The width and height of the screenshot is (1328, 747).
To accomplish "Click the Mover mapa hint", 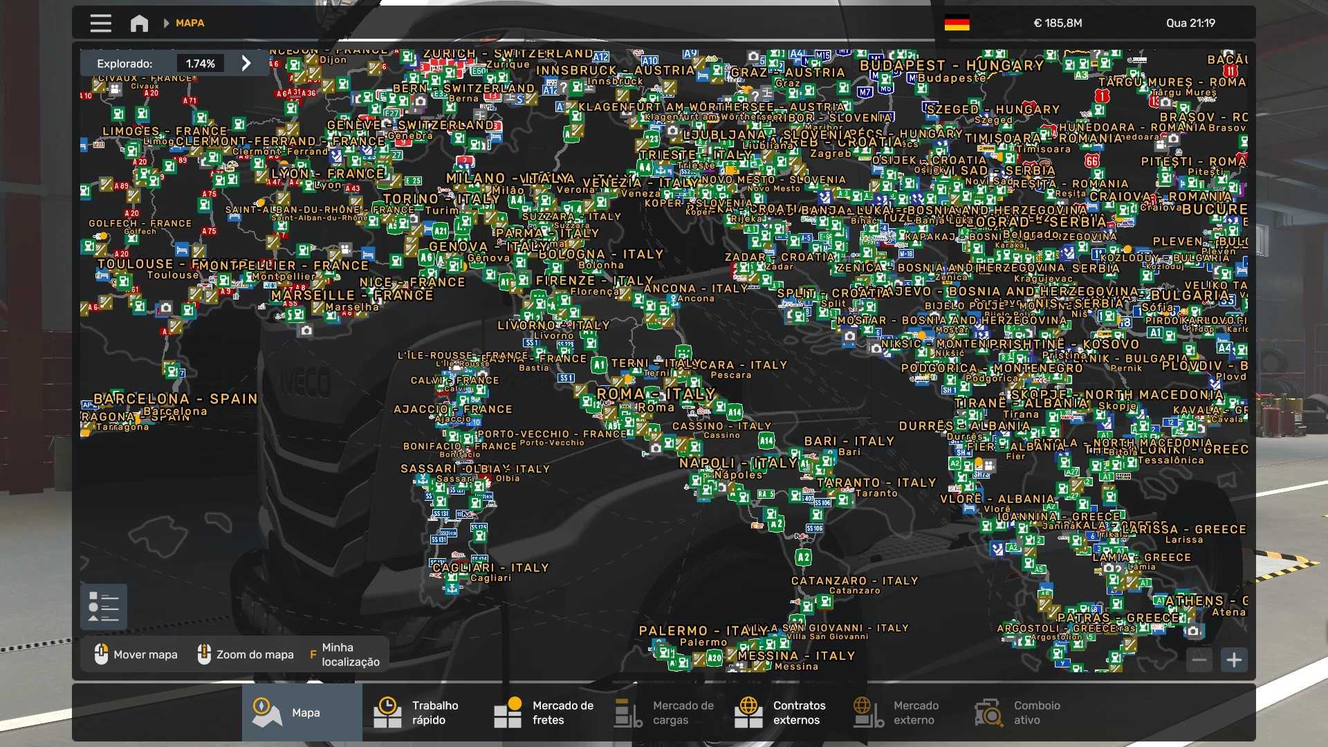I will (136, 654).
